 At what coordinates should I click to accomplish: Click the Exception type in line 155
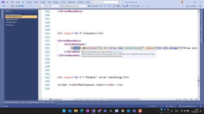[132, 48]
